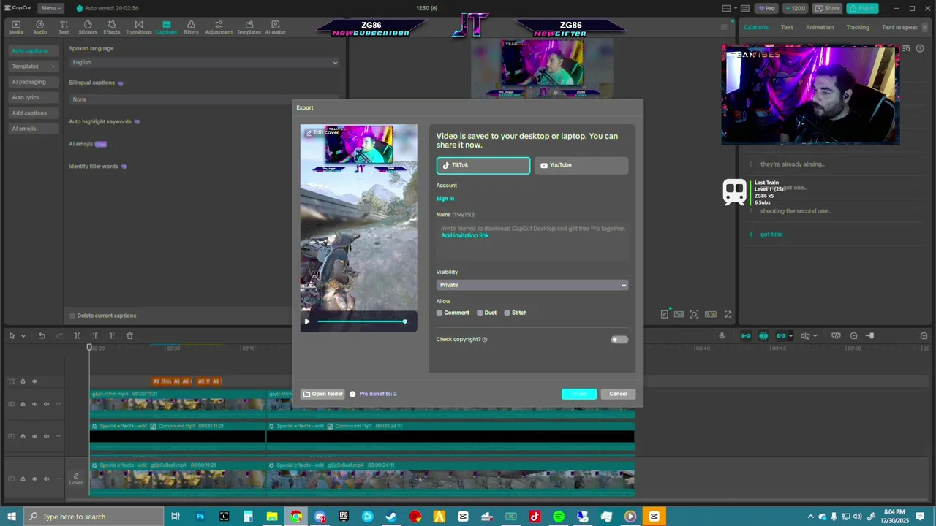Click the Spotify icon in taskbar
The width and height of the screenshot is (936, 526).
[559, 517]
